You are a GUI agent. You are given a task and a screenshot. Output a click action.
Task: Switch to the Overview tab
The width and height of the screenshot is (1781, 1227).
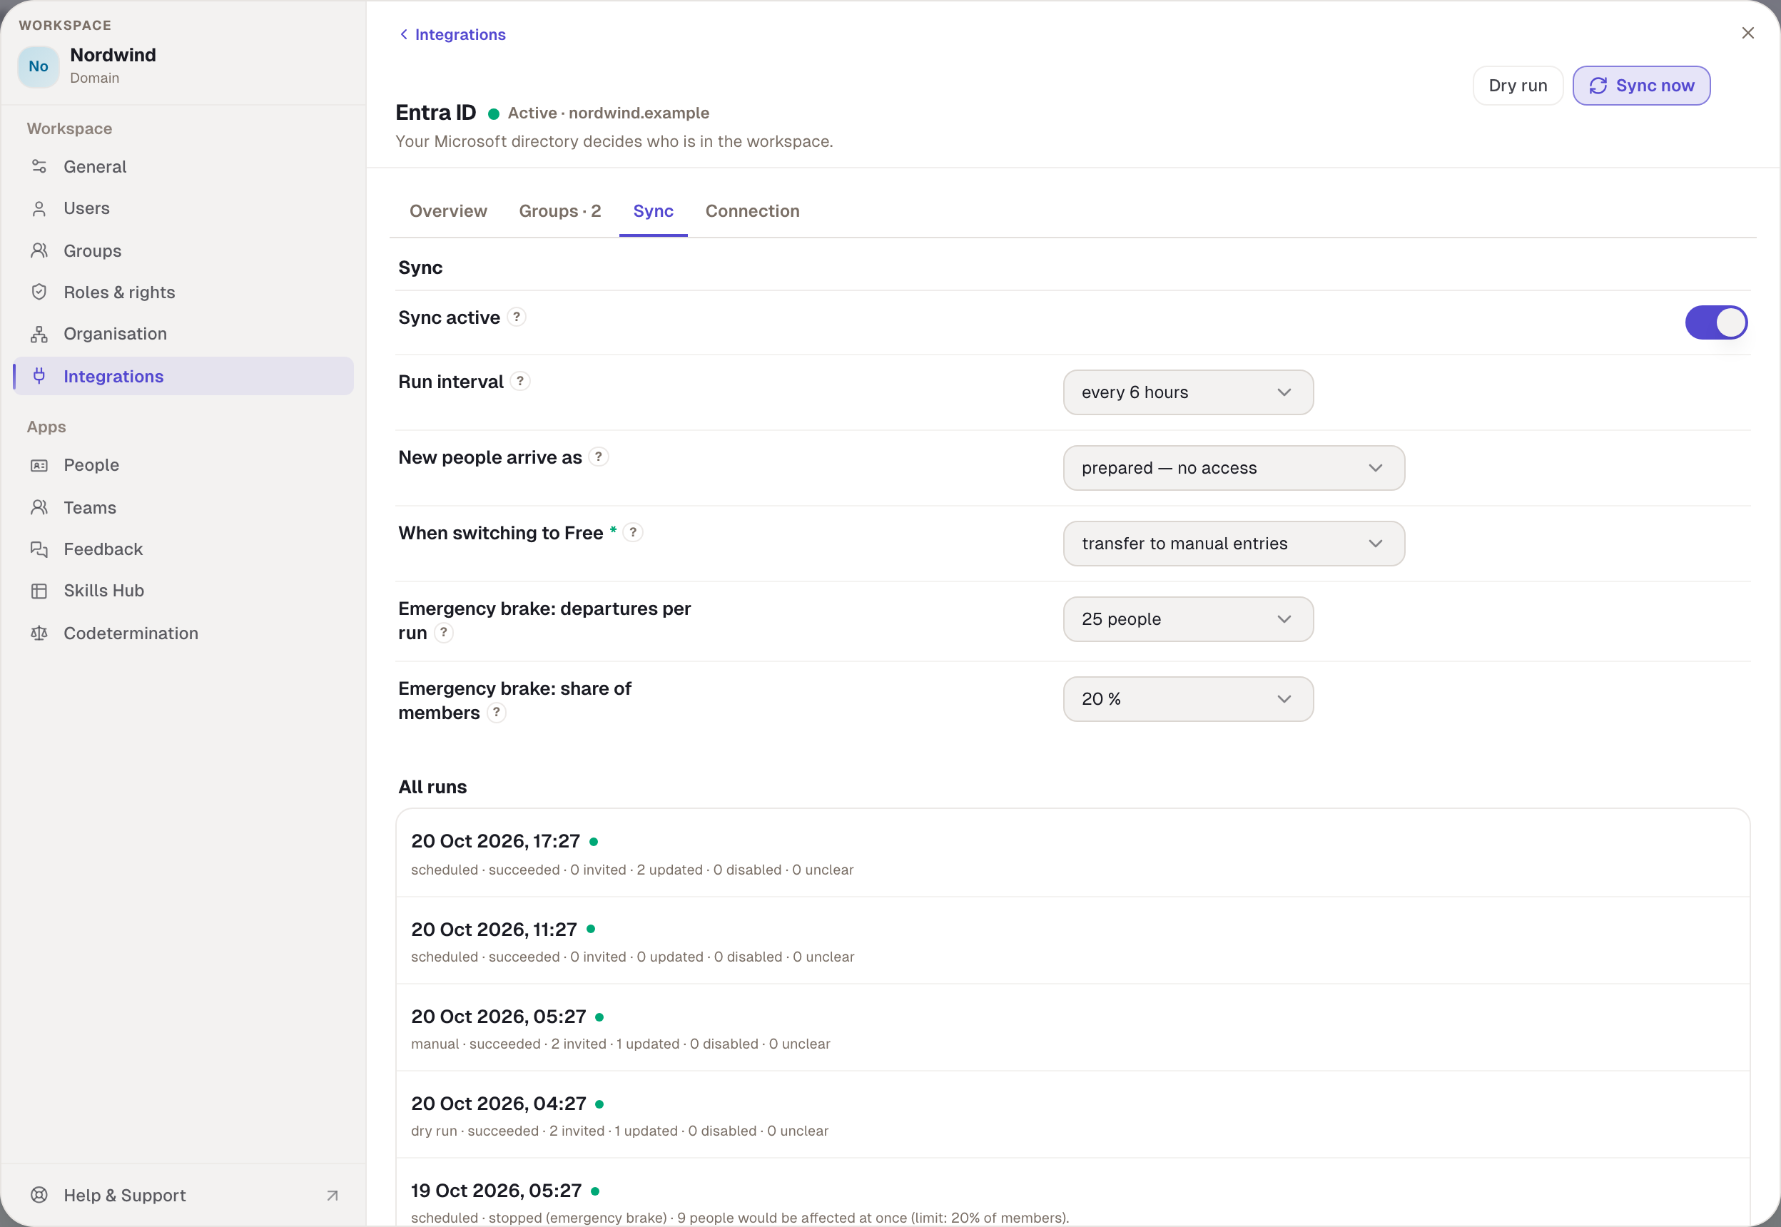[448, 210]
